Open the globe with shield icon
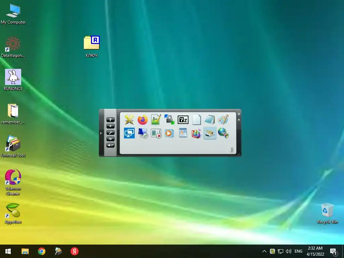 click(x=223, y=133)
